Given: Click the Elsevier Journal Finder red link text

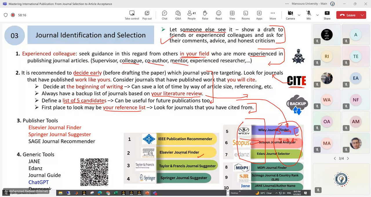Looking at the screenshot, I should click(x=55, y=127).
